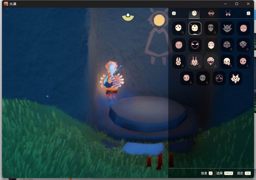Image resolution: width=256 pixels, height=180 pixels.
Task: Click 选择 SPACE select button
Action: [224, 173]
